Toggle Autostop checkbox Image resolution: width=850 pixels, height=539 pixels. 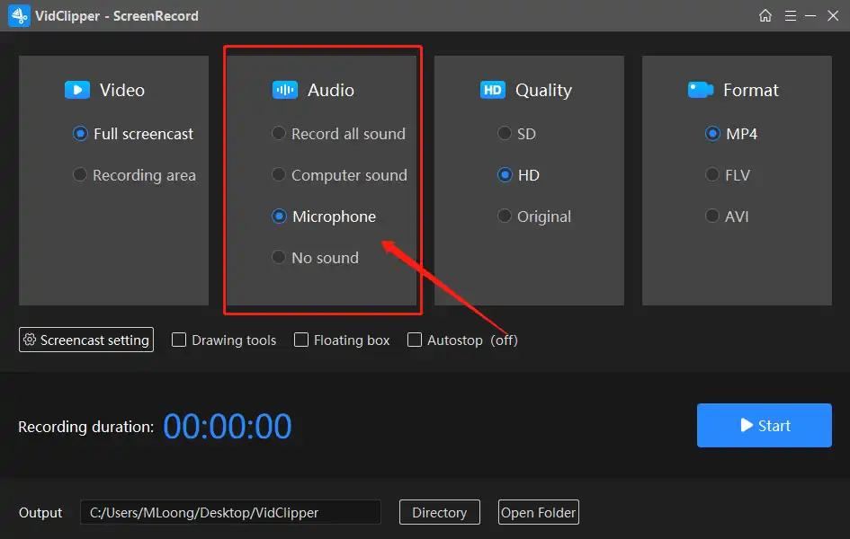(x=415, y=340)
